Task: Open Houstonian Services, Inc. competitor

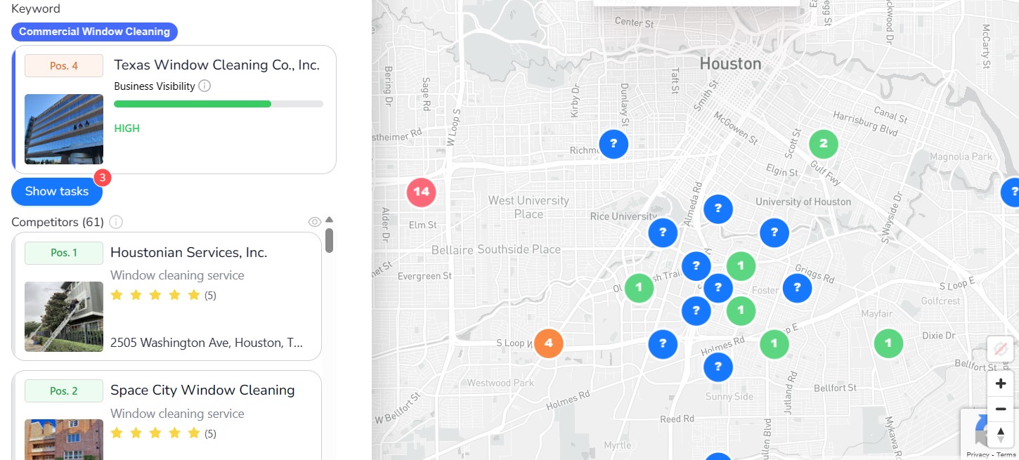Action: [x=188, y=253]
